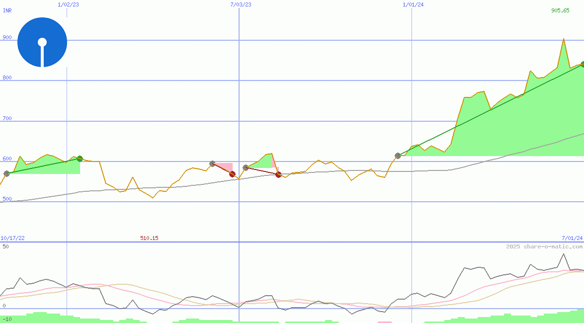Viewport: 584px width, 323px height.
Task: Click the 1/02/23 date label at top
Action: (68, 4)
